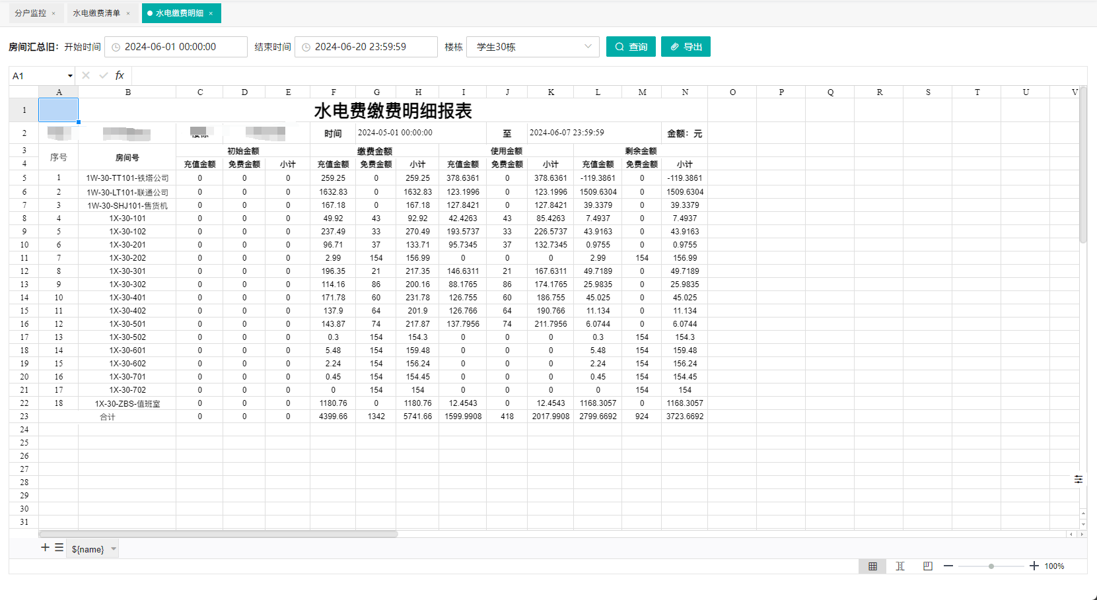Open the A1 name box dropdown
The width and height of the screenshot is (1097, 600).
click(70, 76)
